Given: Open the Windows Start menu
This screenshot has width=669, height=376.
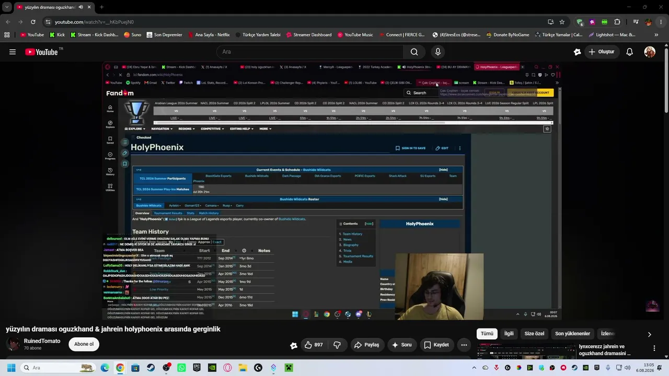Looking at the screenshot, I should [11, 368].
